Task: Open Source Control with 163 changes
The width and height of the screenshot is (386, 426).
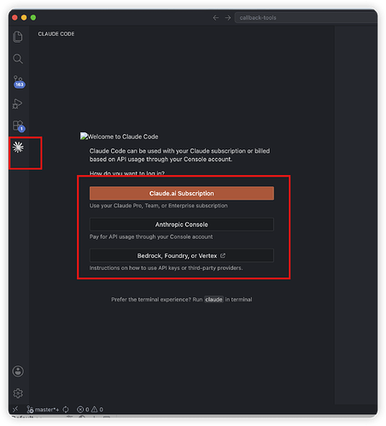Action: pos(19,82)
